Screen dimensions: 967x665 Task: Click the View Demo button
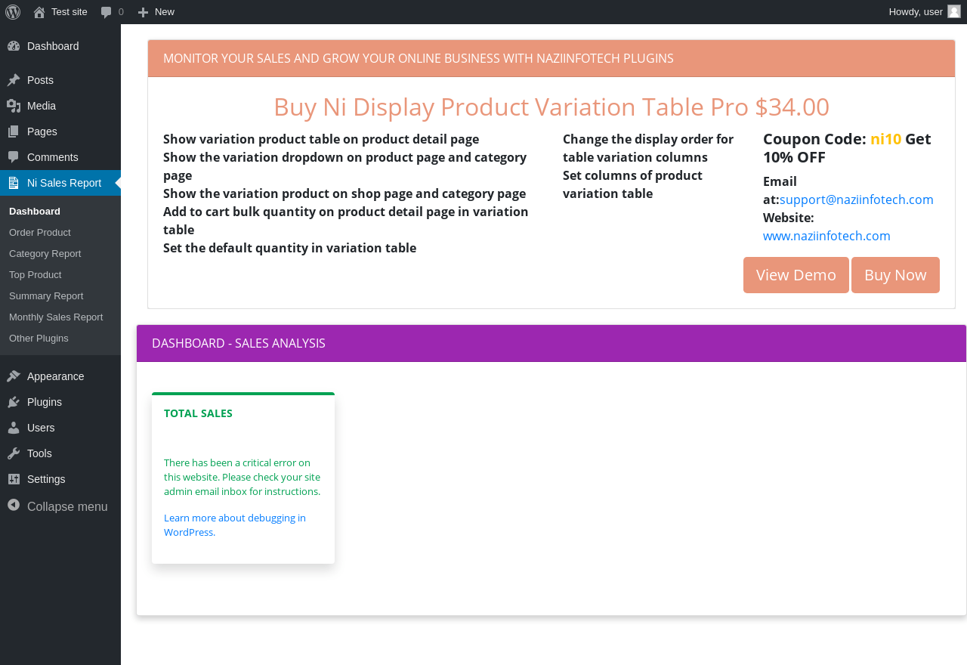[x=796, y=275]
